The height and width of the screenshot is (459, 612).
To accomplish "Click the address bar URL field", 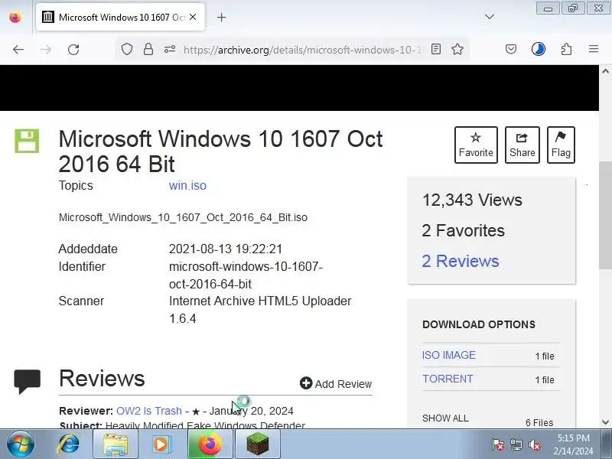I will tap(302, 50).
